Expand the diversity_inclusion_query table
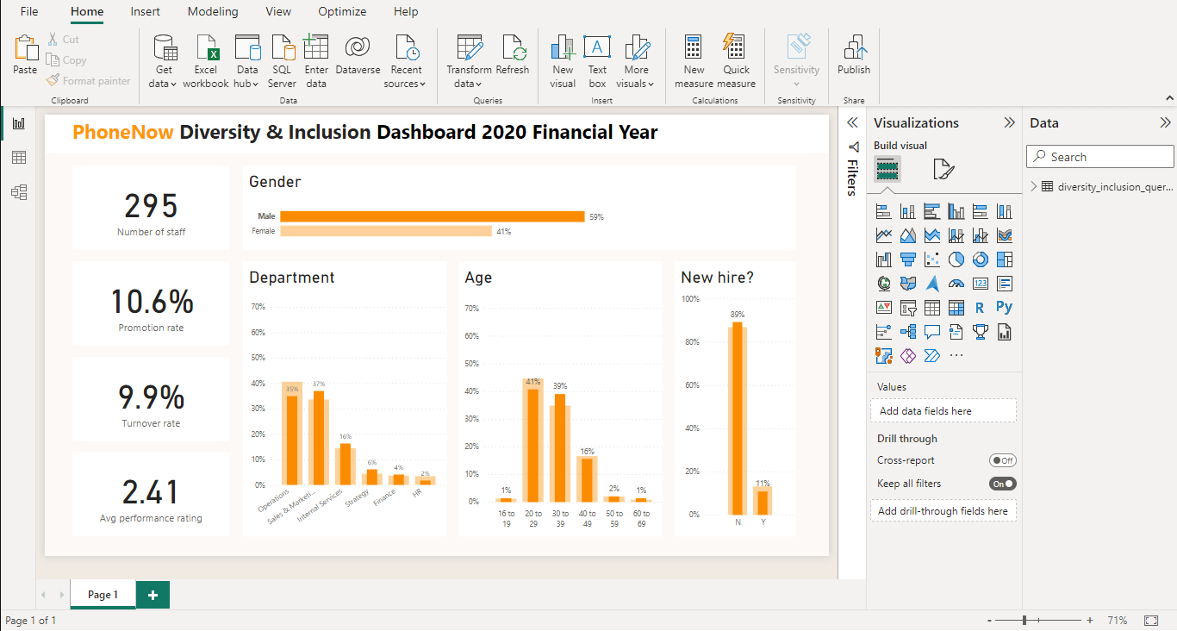The height and width of the screenshot is (631, 1177). coord(1033,186)
